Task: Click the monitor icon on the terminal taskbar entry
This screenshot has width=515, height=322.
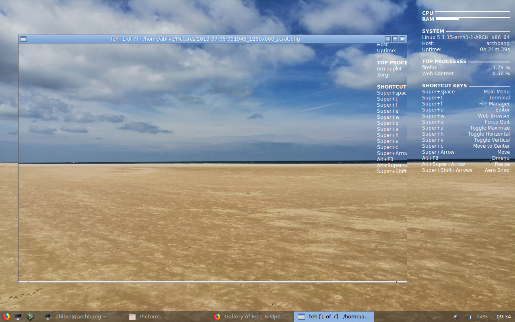Action: pos(48,316)
